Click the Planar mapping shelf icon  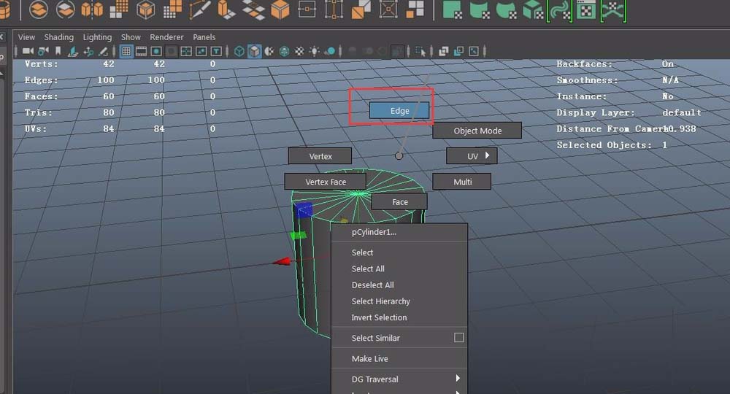tap(453, 9)
